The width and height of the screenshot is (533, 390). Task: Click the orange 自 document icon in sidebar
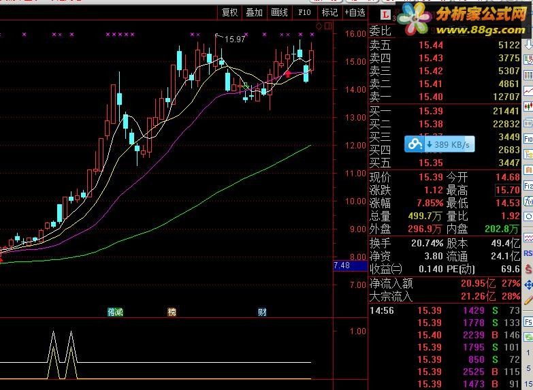pos(528,169)
